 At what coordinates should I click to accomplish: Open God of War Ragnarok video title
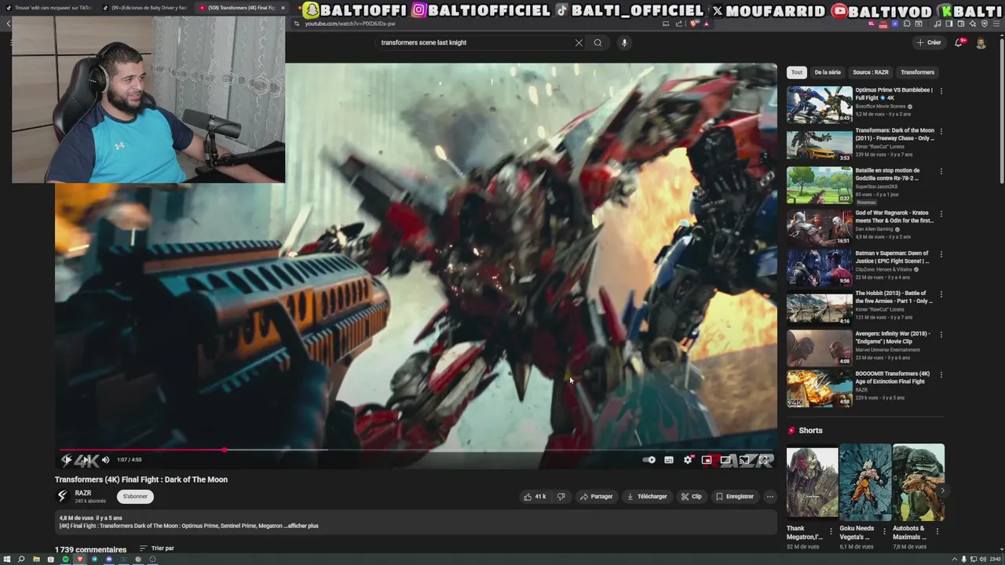[894, 217]
